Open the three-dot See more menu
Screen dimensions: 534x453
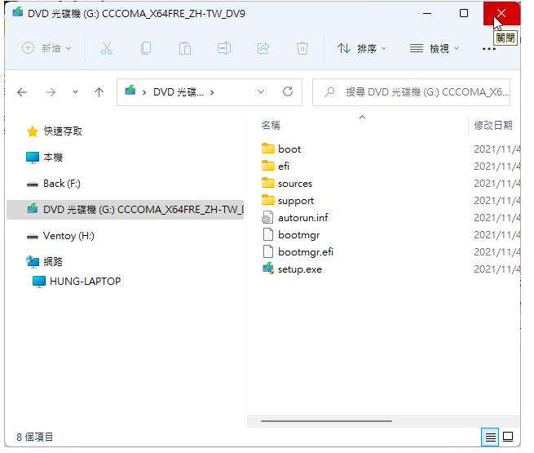tap(488, 49)
